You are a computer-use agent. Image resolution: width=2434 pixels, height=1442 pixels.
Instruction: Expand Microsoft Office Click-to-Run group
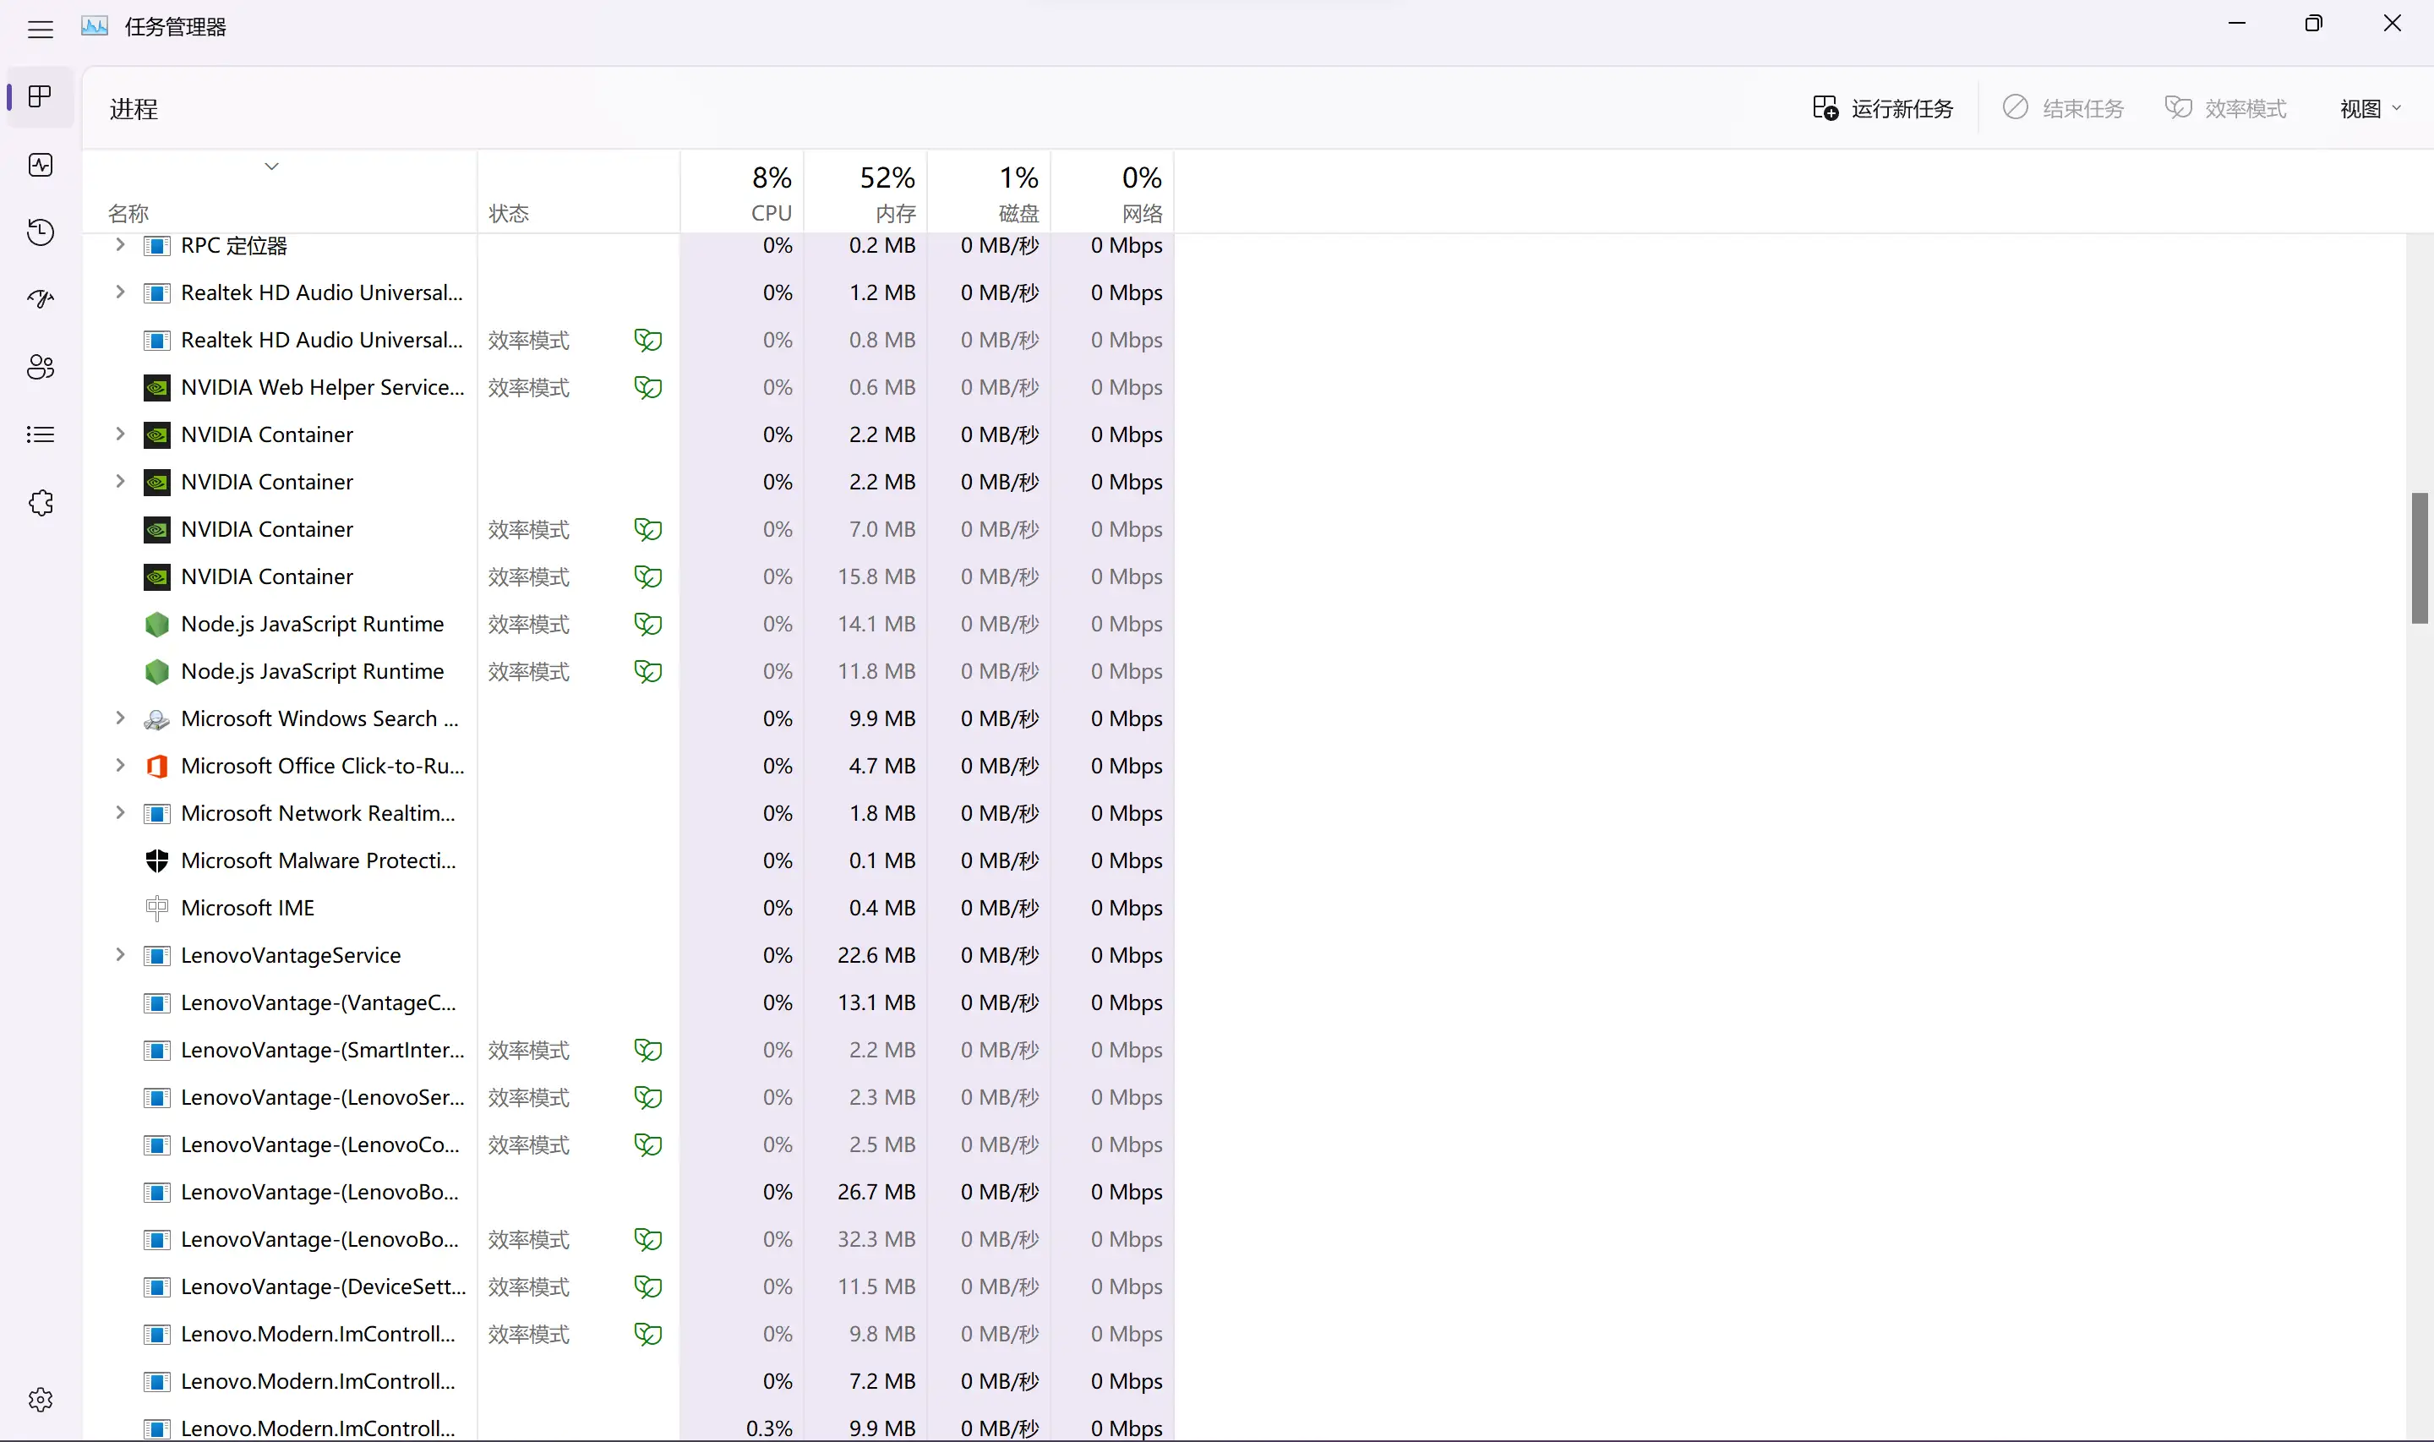click(x=119, y=766)
